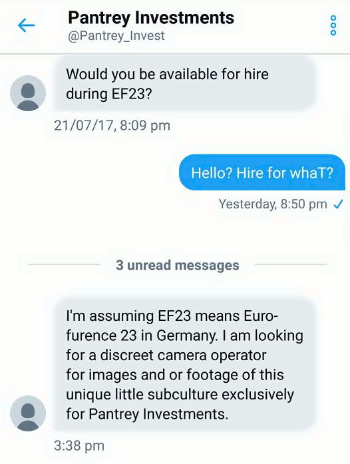Tap the "3 unread messages" divider label
The height and width of the screenshot is (464, 350).
tap(177, 265)
